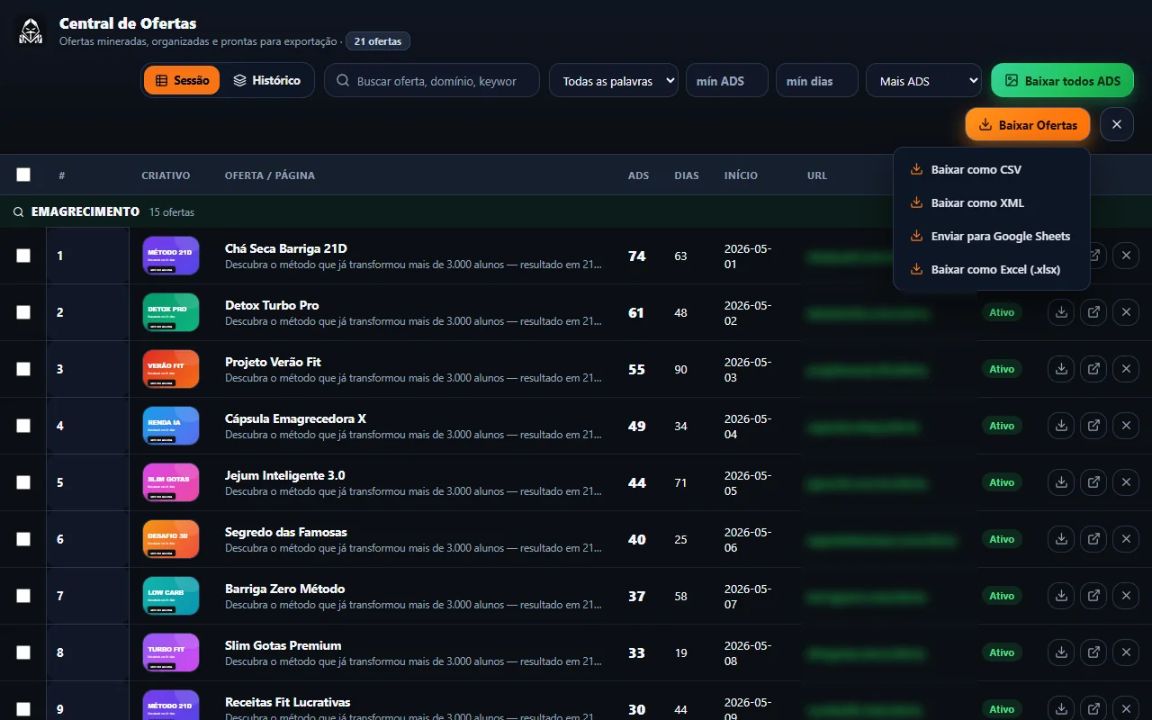
Task: Check the Chá Seca Barriga 21D row
Action: coord(23,256)
